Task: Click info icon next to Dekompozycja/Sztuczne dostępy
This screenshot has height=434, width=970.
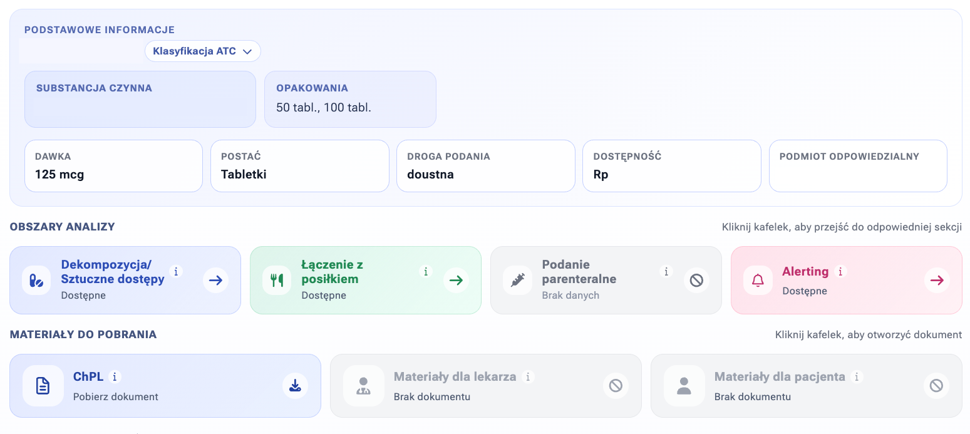Action: coord(176,271)
